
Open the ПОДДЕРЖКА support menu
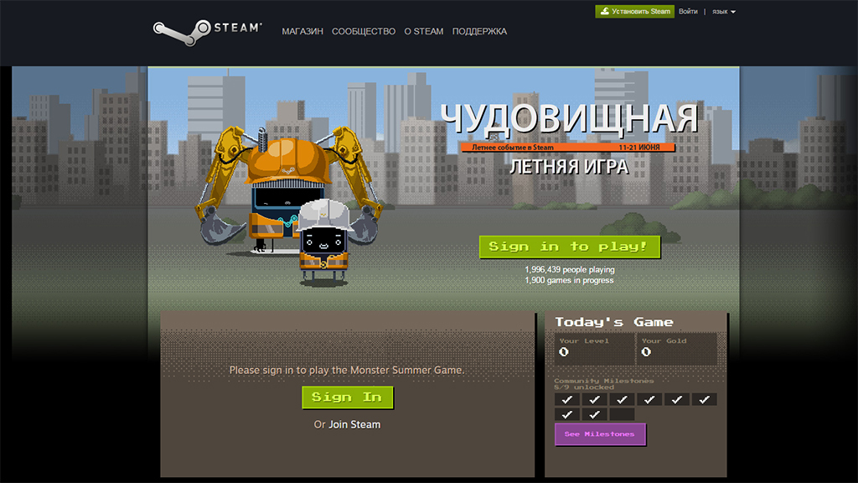click(x=479, y=31)
